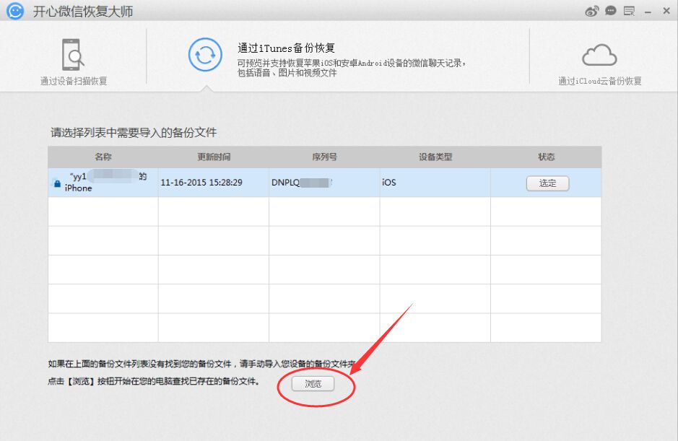This screenshot has height=441, width=678.
Task: Switch to 通过设备扫描恢复 tab
Action: [x=74, y=81]
